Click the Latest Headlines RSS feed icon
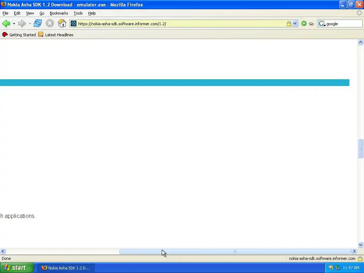Screen dimensions: 364x273 pyautogui.click(x=41, y=34)
